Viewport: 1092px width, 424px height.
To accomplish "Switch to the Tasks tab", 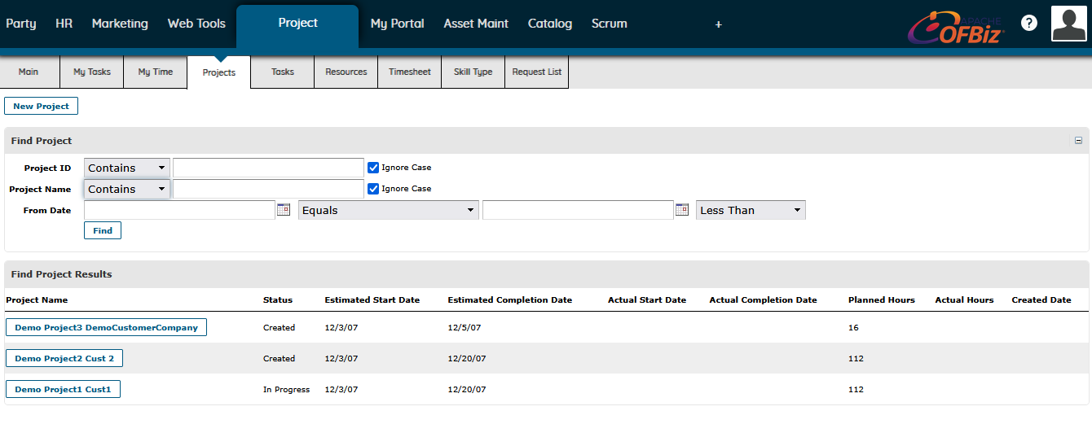I will 283,72.
